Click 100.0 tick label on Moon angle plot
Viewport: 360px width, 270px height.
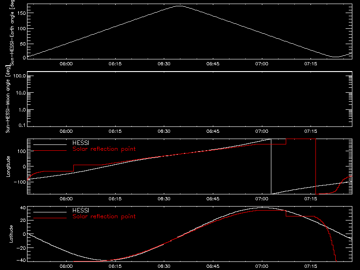pos(19,76)
